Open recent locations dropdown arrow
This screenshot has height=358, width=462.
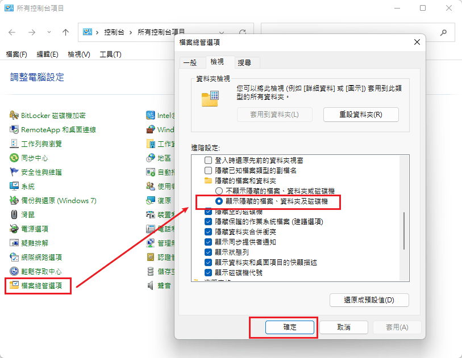tap(49, 32)
